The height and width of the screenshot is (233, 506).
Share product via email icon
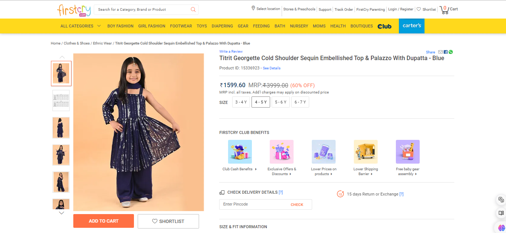point(441,52)
